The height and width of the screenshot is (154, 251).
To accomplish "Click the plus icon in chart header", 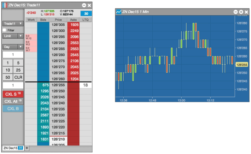I will [x=241, y=12].
